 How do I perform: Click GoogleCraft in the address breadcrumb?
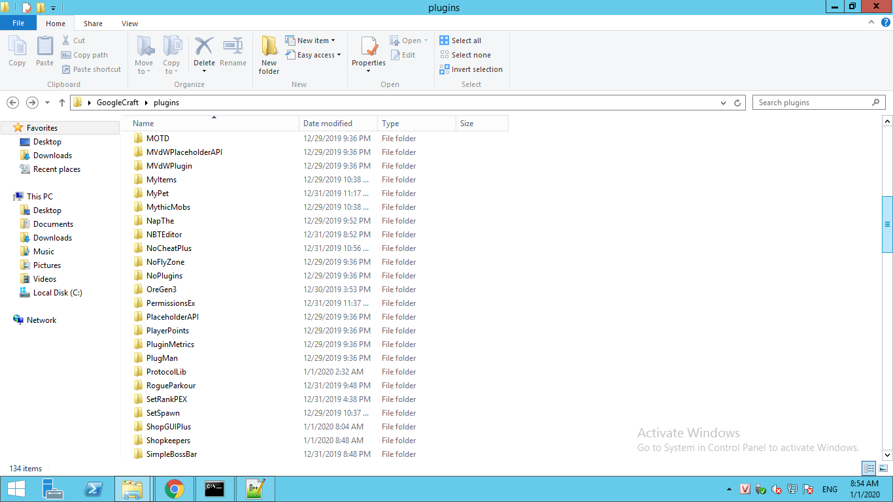118,103
